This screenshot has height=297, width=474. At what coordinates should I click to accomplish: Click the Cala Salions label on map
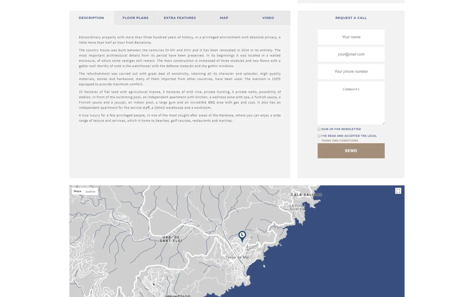click(306, 195)
